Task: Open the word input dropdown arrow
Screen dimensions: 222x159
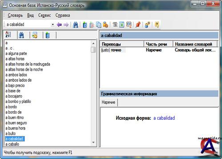Action: 52,25
